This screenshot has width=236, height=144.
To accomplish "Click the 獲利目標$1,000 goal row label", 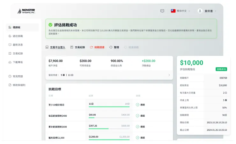I will (56, 138).
